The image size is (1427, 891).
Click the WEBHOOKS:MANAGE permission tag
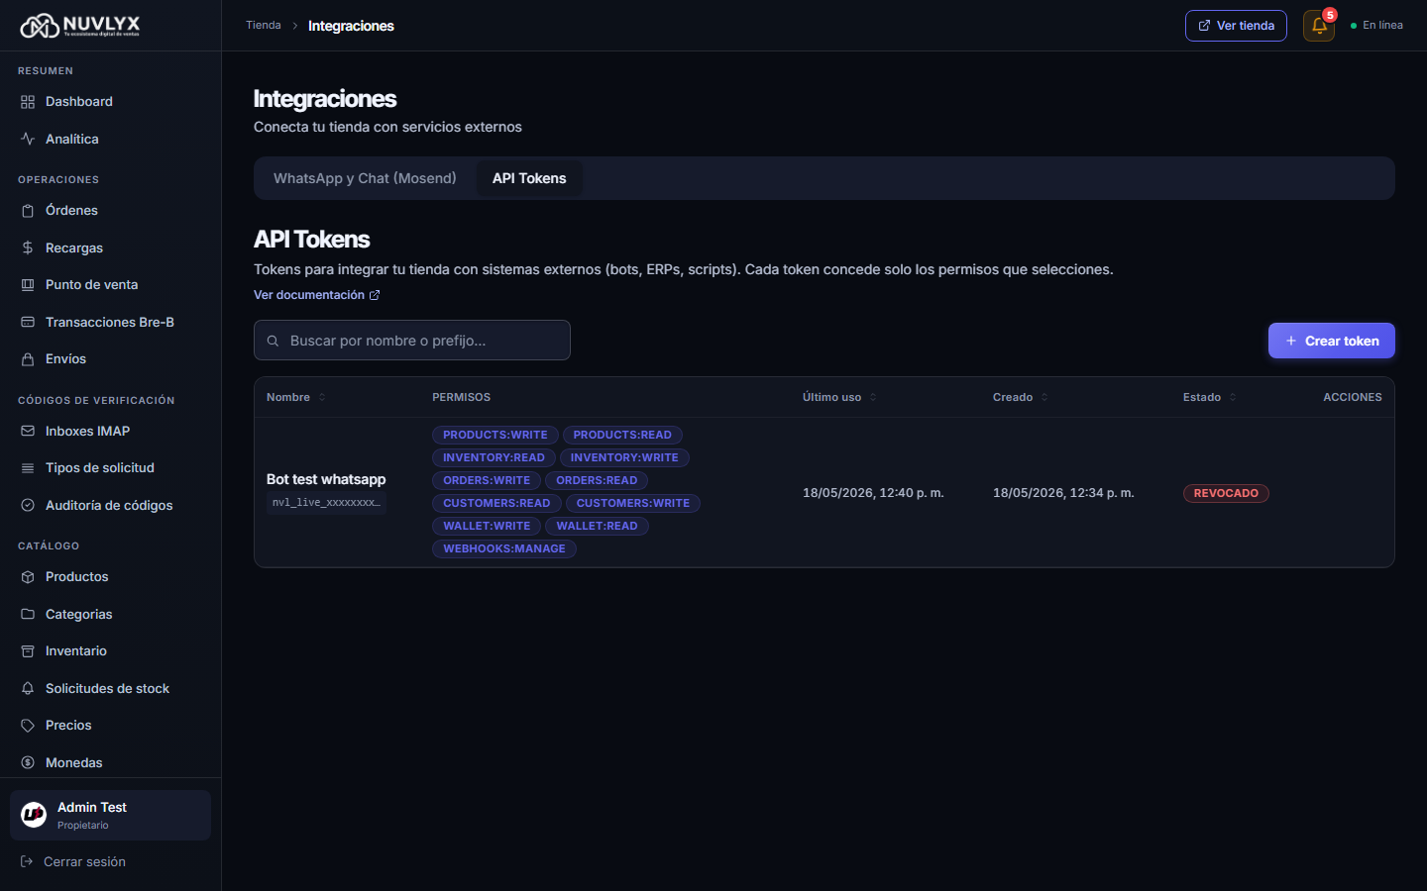[x=504, y=548]
